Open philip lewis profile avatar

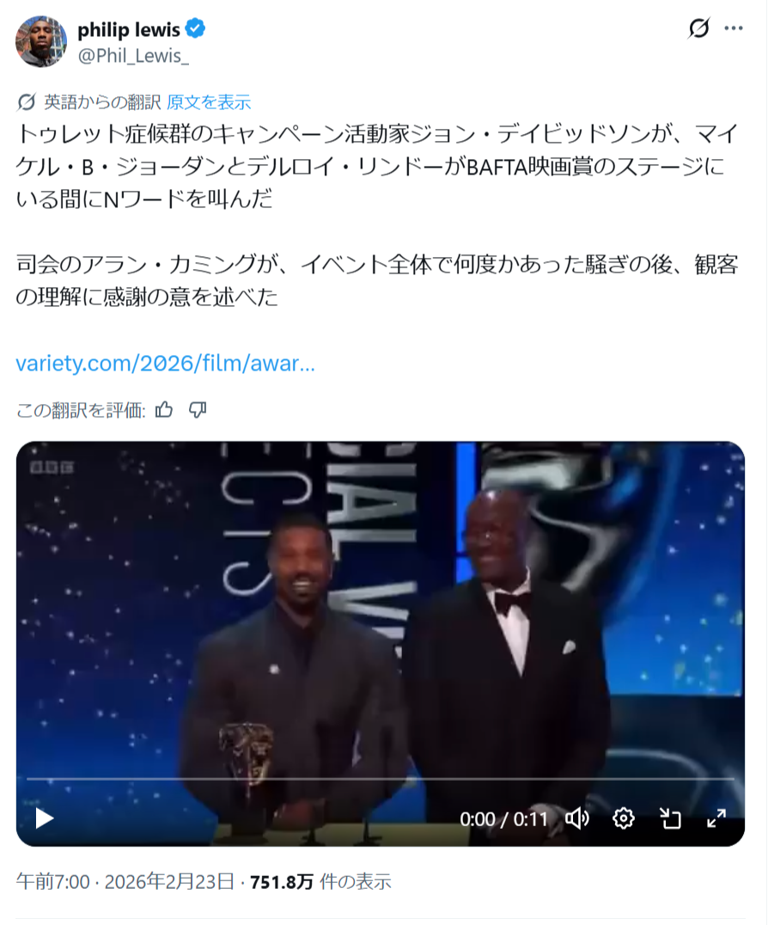[x=40, y=41]
